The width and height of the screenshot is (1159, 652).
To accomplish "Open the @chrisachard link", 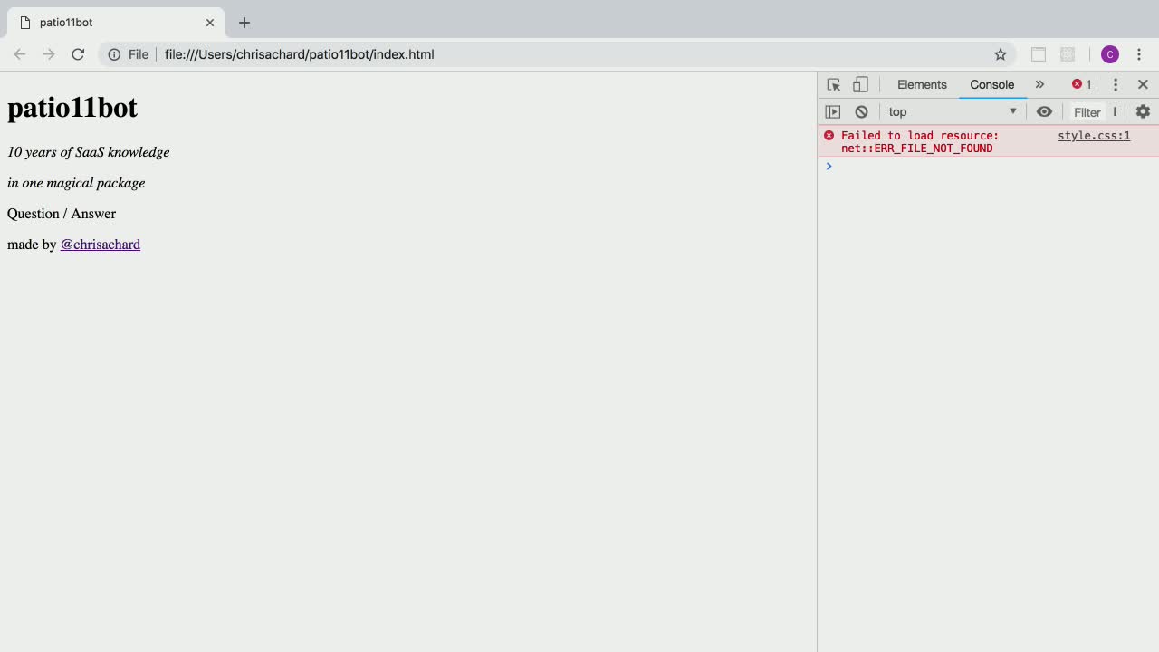I will point(101,244).
